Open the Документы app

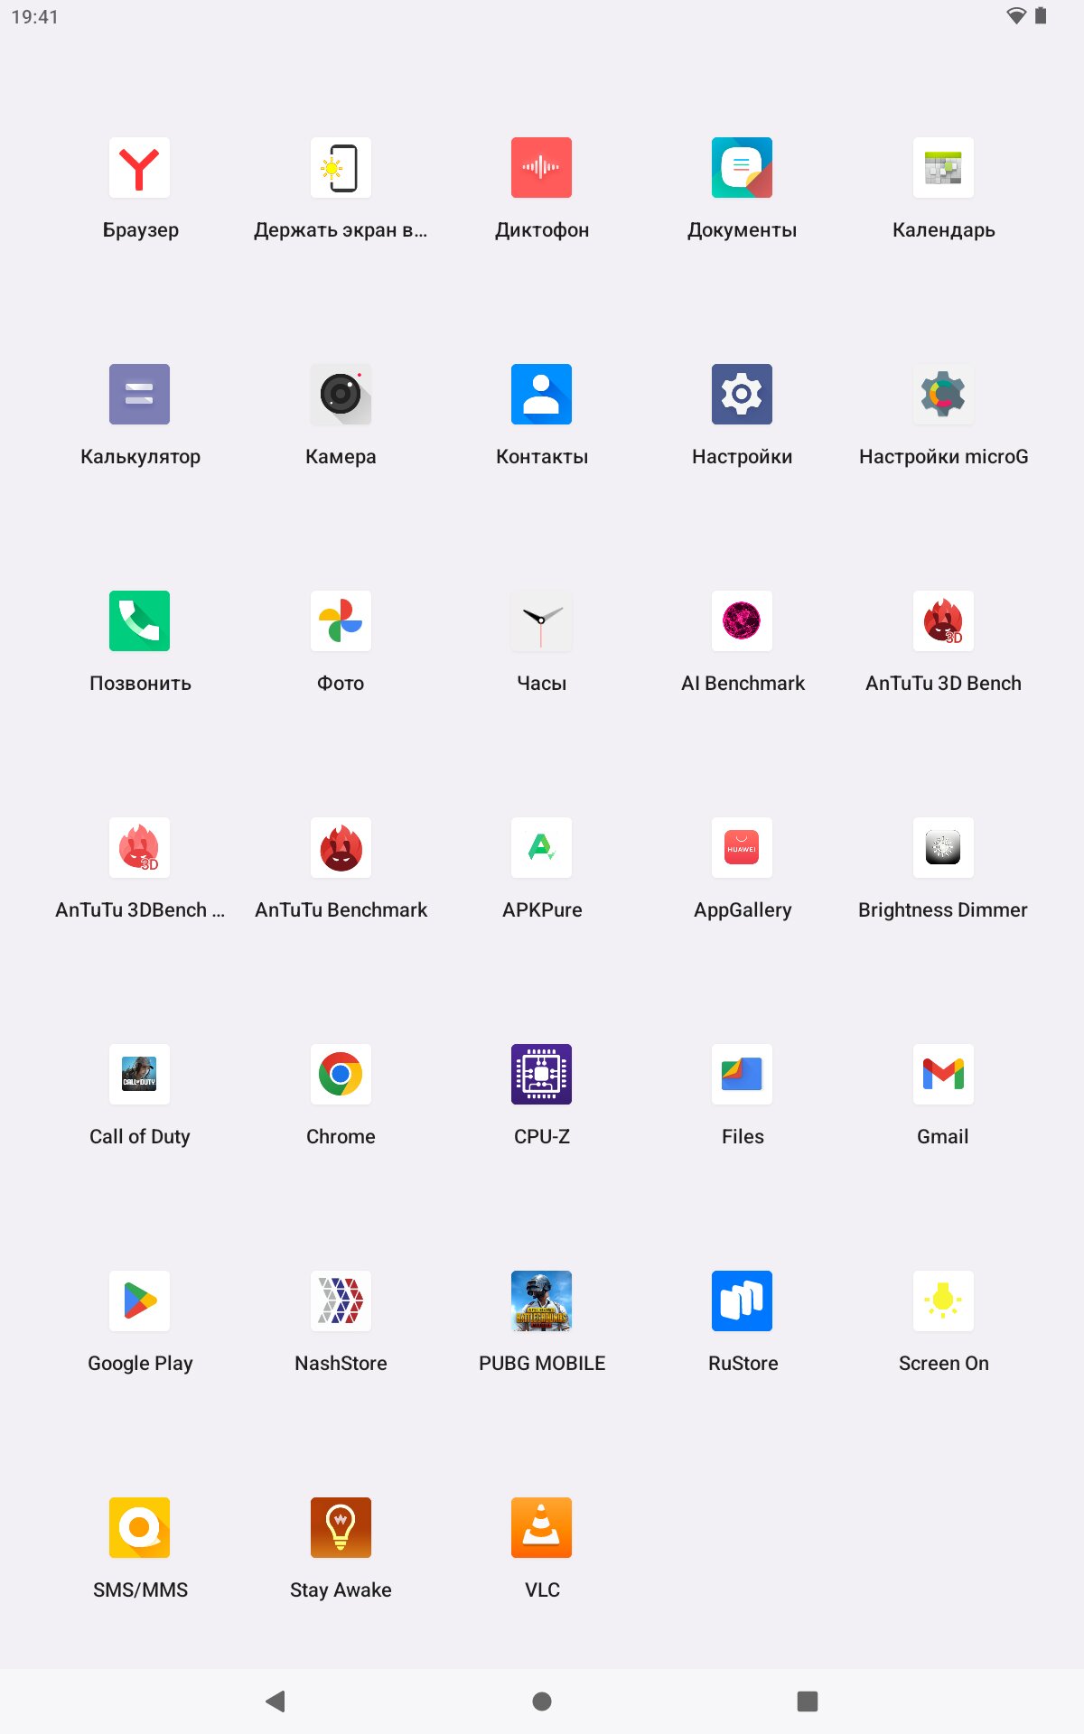coord(742,168)
